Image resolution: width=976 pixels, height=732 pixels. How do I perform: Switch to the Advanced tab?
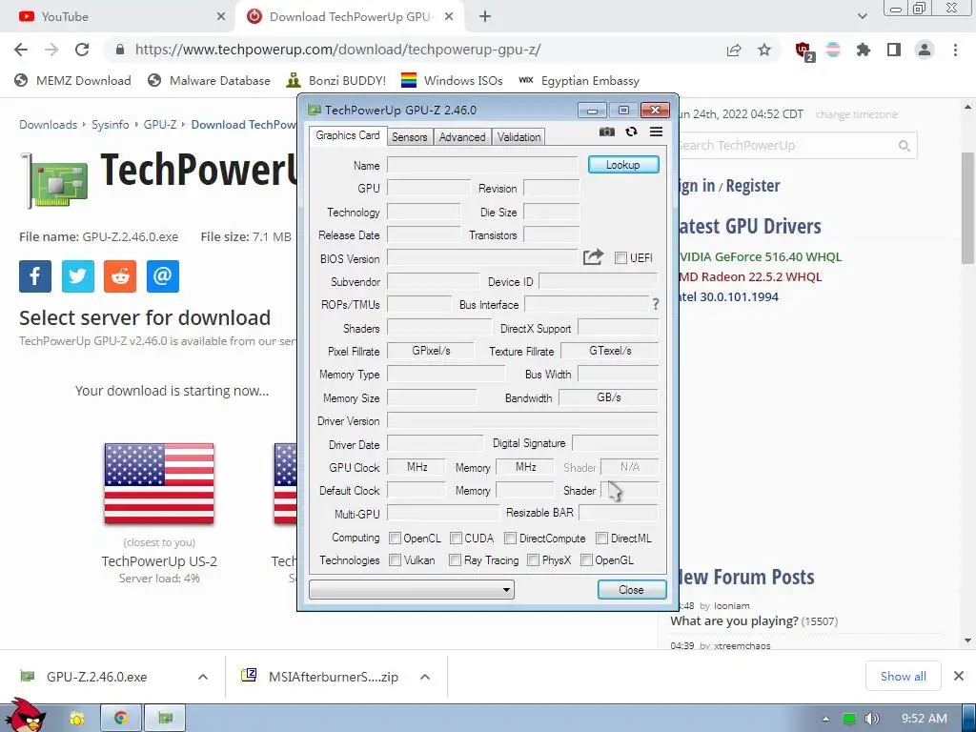[x=462, y=137]
